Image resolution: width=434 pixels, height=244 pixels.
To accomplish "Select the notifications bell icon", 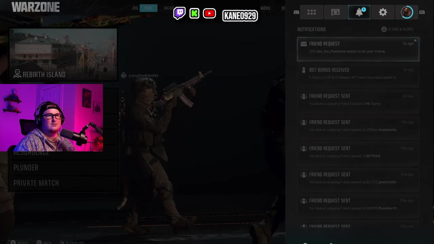I will tap(359, 13).
